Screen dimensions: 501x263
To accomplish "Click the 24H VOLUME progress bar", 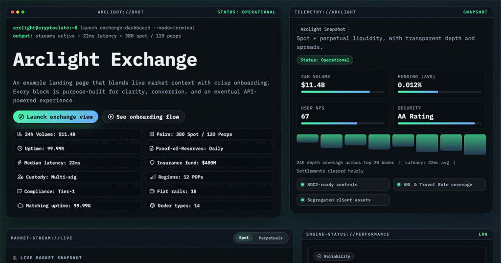I will pyautogui.click(x=342, y=92).
